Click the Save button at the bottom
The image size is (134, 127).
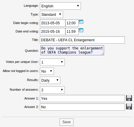(67, 122)
